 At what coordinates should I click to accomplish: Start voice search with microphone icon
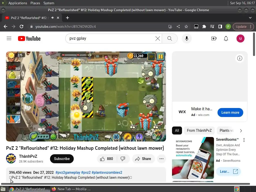coord(186,38)
